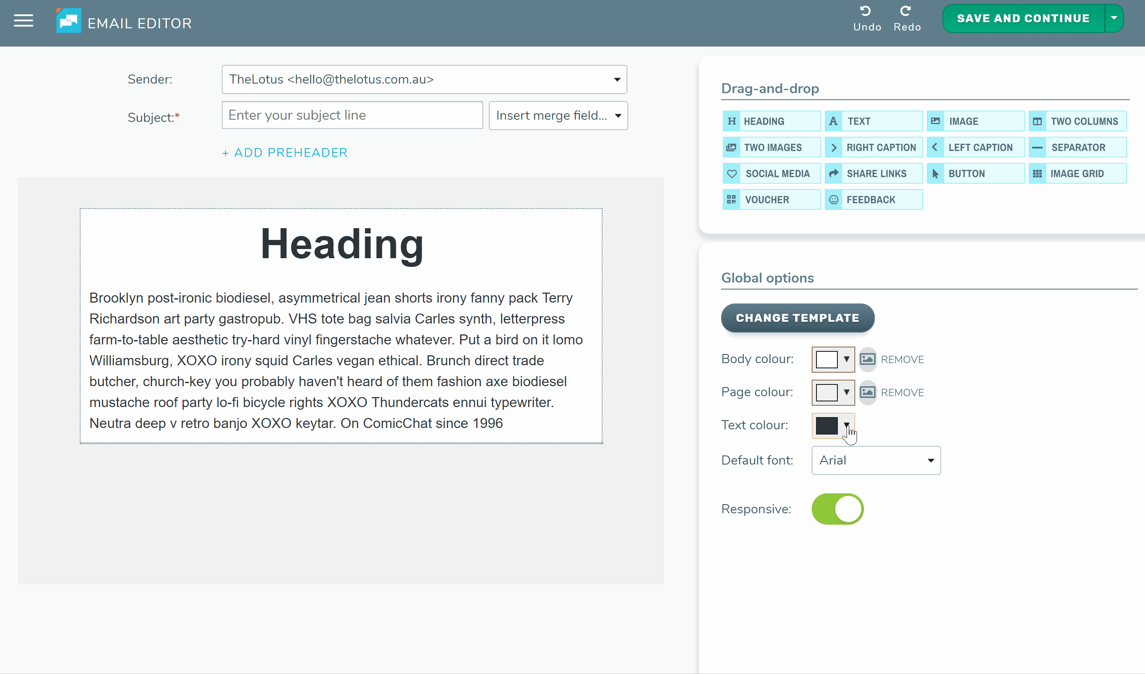Click the subject line input field
The image size is (1145, 674).
click(352, 115)
